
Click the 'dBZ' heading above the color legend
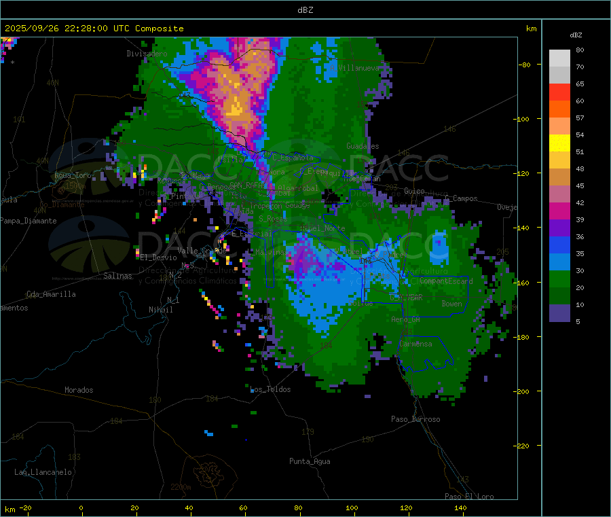[576, 35]
